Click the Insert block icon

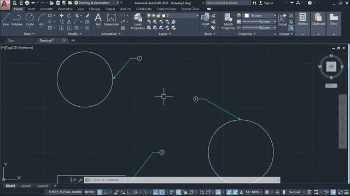click(x=205, y=20)
